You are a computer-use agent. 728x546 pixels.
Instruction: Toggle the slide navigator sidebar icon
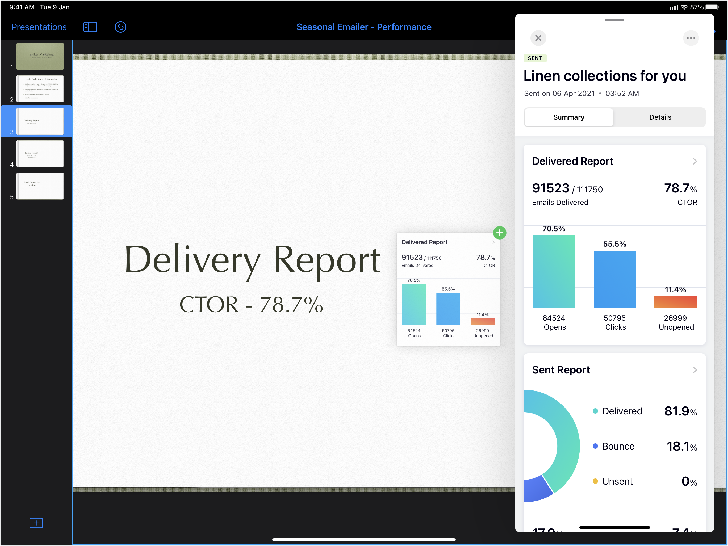pyautogui.click(x=90, y=27)
